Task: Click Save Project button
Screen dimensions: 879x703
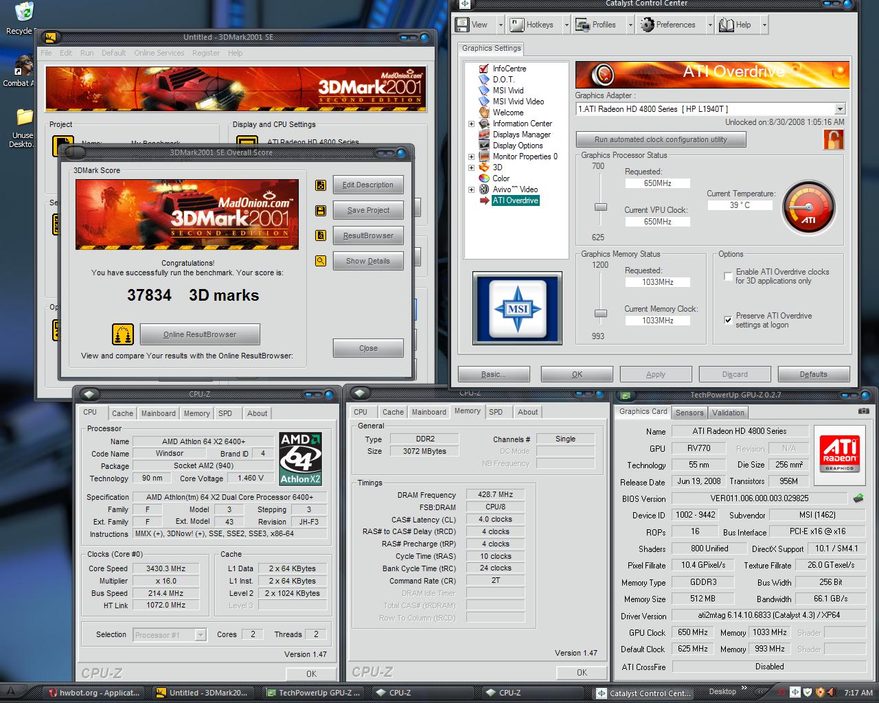Action: (368, 210)
